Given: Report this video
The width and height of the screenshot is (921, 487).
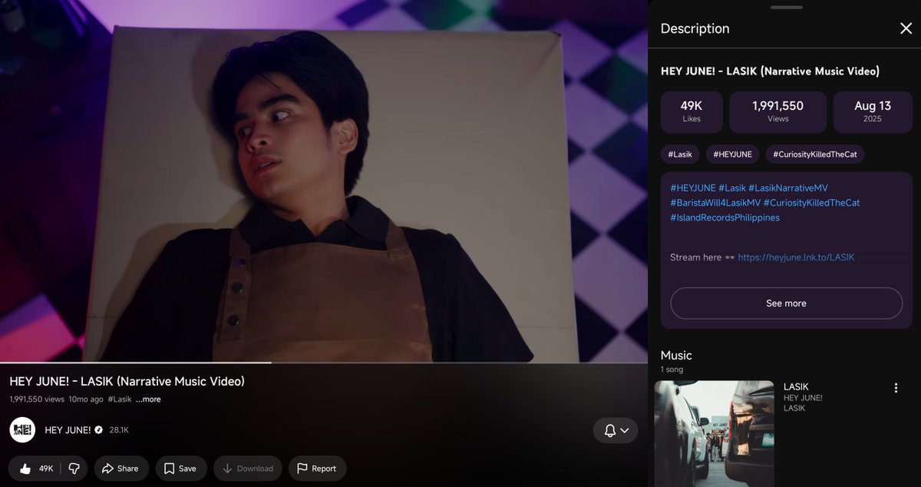Looking at the screenshot, I should click(x=317, y=469).
